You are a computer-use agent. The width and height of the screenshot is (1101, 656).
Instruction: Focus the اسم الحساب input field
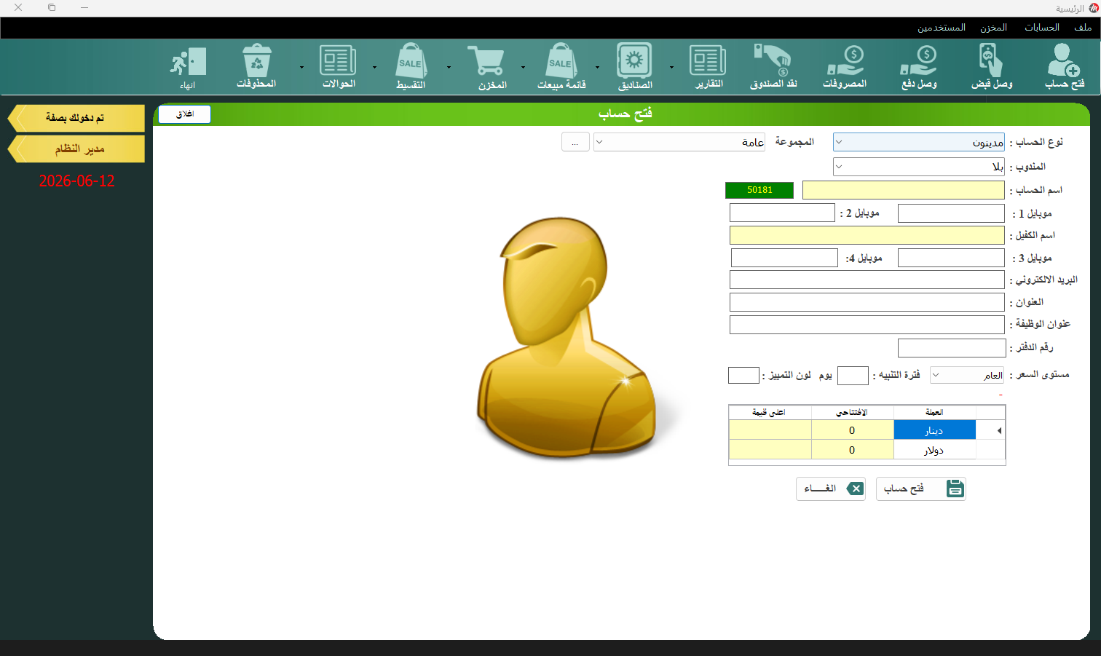tap(904, 190)
